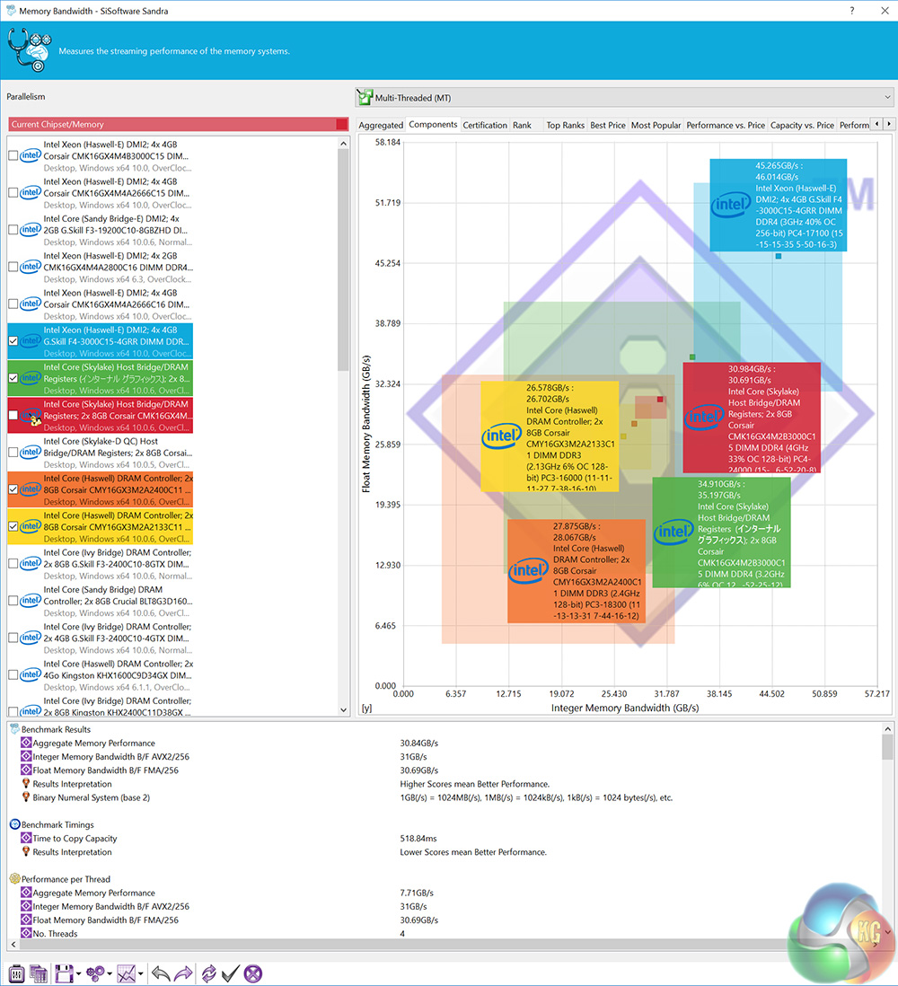The width and height of the screenshot is (898, 986).
Task: Switch to the Rank tab
Action: click(x=522, y=125)
